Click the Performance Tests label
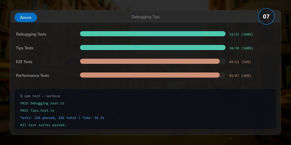 pos(32,75)
